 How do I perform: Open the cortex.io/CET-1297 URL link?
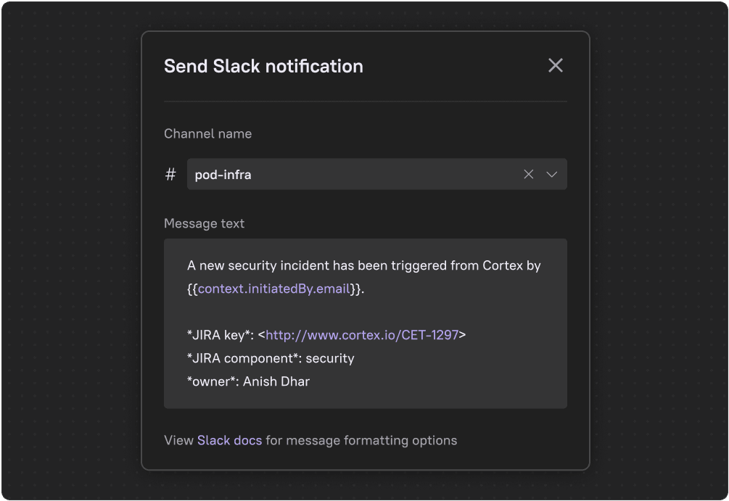pyautogui.click(x=362, y=335)
